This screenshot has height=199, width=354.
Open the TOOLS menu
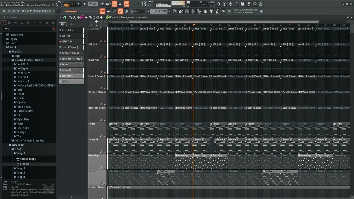point(45,11)
